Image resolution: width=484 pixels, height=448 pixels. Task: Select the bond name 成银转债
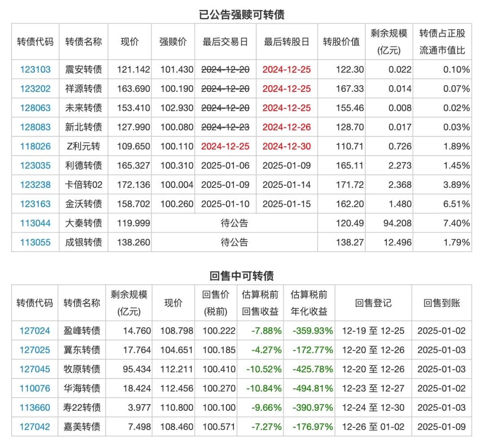(x=83, y=242)
